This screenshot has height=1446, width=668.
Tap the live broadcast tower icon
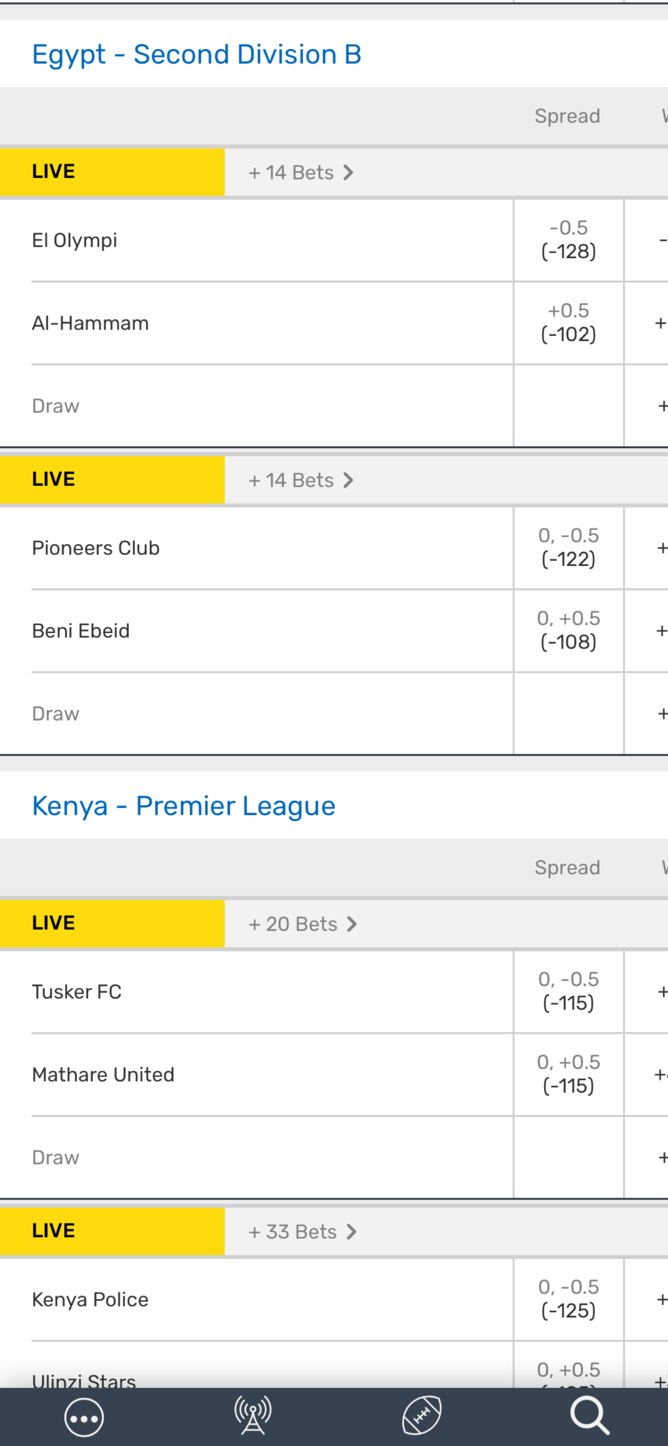click(x=253, y=1416)
